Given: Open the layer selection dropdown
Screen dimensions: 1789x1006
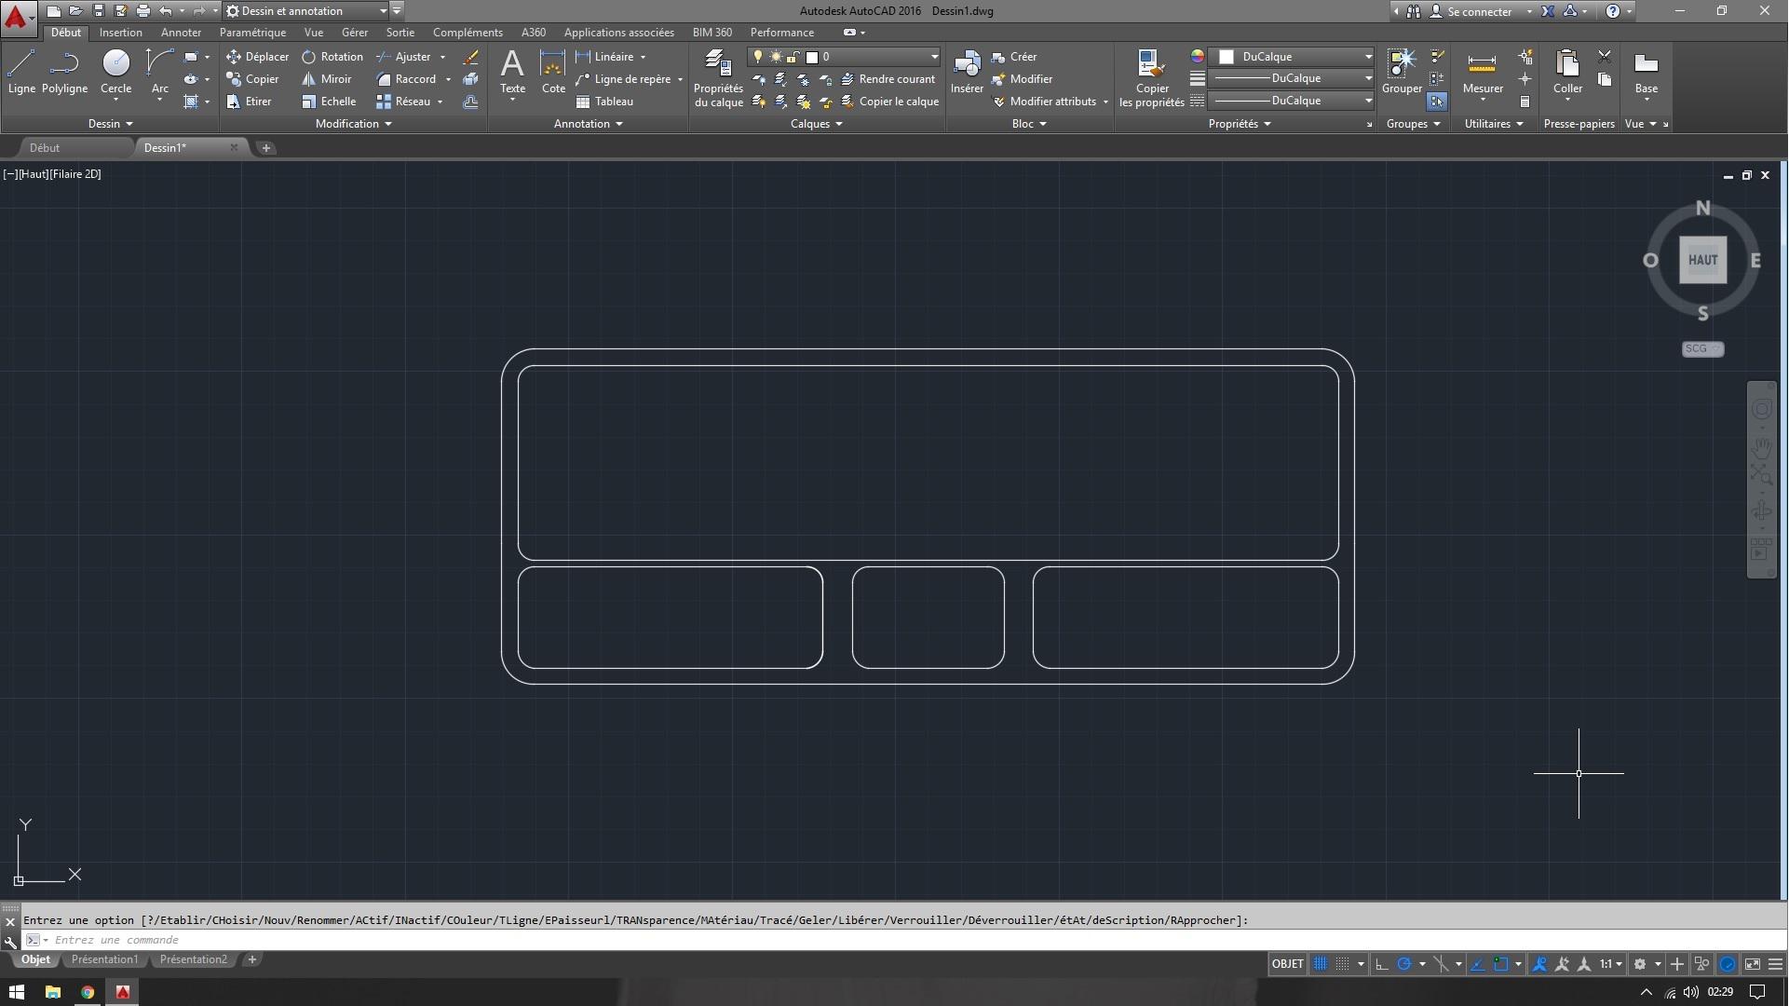Looking at the screenshot, I should pos(934,57).
